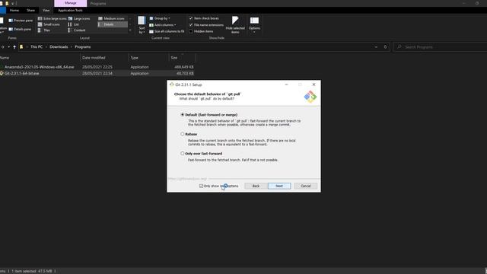487x274 pixels.
Task: Choose Details layout
Action: click(x=113, y=24)
